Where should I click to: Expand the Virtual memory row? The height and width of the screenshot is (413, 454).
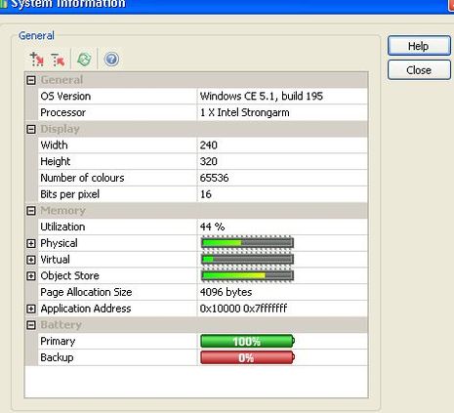(x=31, y=260)
